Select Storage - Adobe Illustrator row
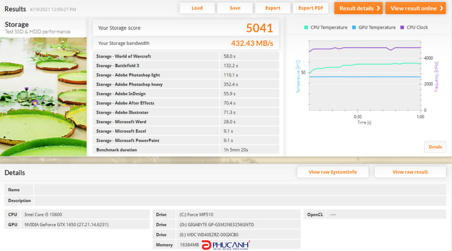The image size is (452, 251). (x=186, y=112)
